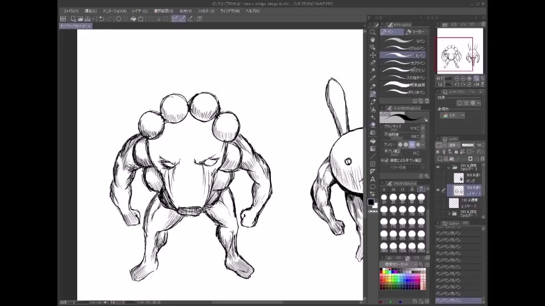Click the Fill bucket icon in command bar
545x306 pixels.
pyautogui.click(x=133, y=19)
